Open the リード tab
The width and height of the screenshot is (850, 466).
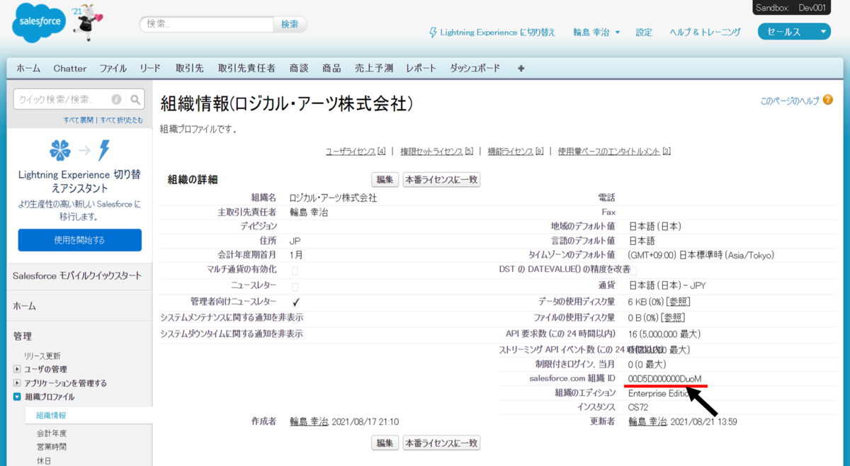150,69
